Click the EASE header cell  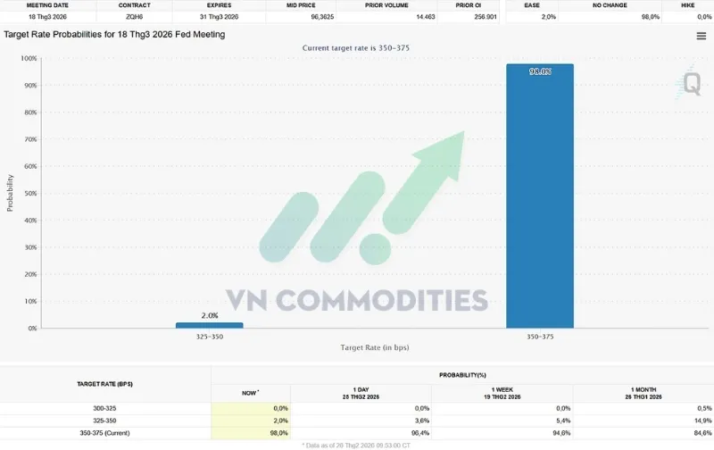532,5
